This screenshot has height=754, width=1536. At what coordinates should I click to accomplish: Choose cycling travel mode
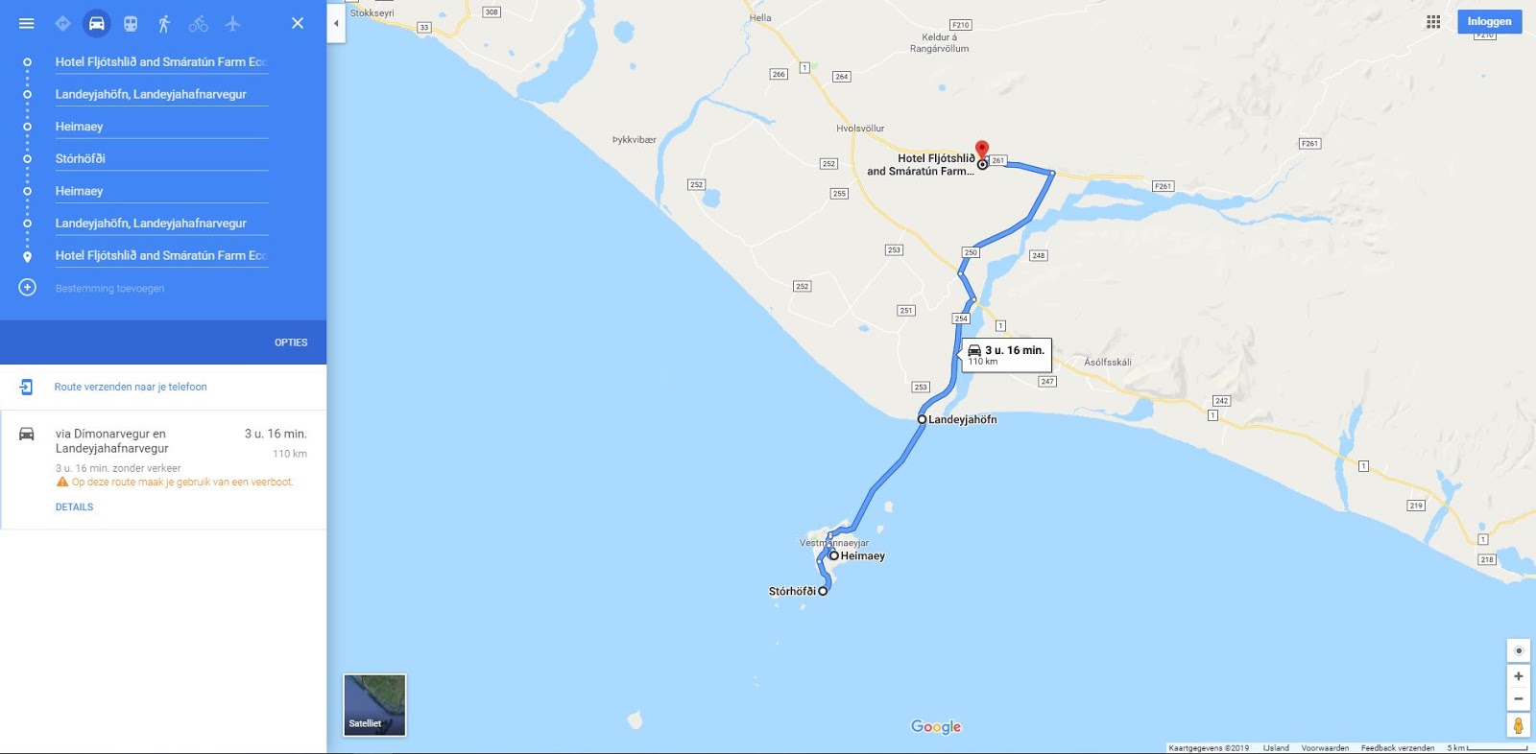pos(199,23)
